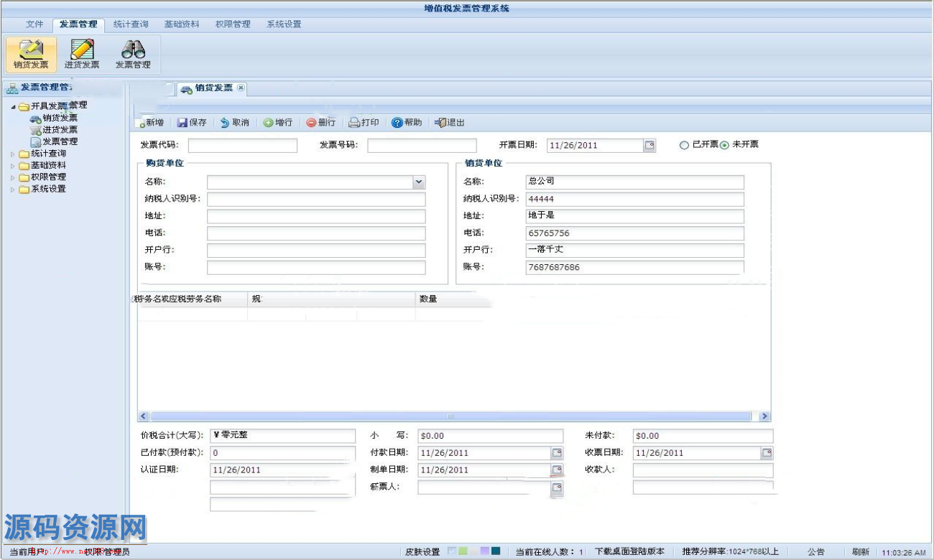The height and width of the screenshot is (560, 934).
Task: Add a row with 增行
Action: click(x=278, y=123)
